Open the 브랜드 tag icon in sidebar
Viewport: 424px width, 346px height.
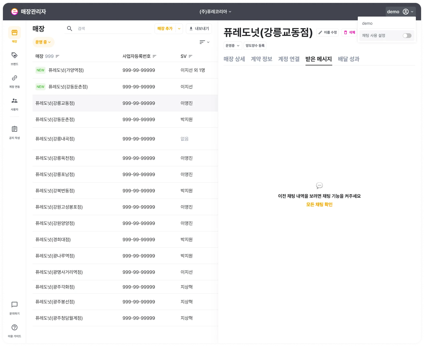pyautogui.click(x=15, y=56)
